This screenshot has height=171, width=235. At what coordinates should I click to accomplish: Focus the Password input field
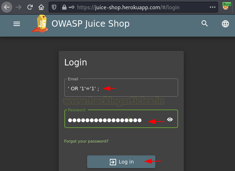coord(121,119)
